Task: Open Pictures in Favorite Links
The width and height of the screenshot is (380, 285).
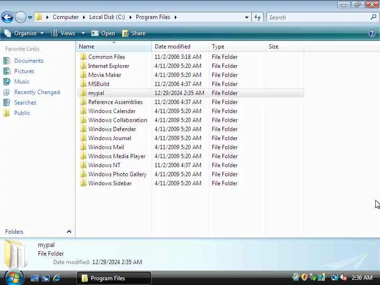Action: [x=24, y=71]
